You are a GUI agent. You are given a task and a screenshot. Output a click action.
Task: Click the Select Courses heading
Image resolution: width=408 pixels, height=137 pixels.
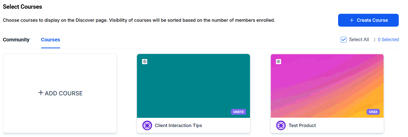click(22, 7)
